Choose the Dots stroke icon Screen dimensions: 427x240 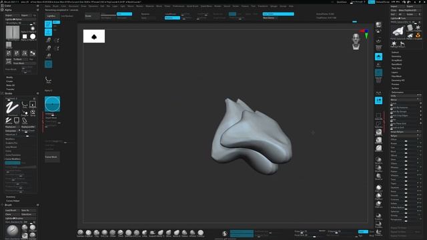pyautogui.click(x=25, y=105)
